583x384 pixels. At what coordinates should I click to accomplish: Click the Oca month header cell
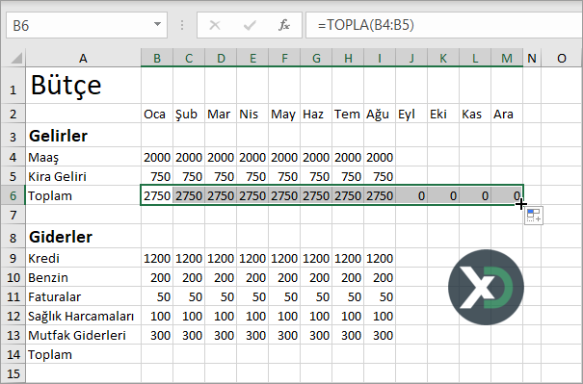point(157,114)
